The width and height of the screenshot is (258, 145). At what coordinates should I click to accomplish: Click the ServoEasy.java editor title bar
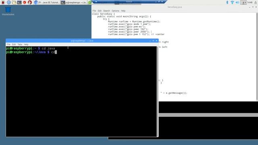click(x=175, y=7)
